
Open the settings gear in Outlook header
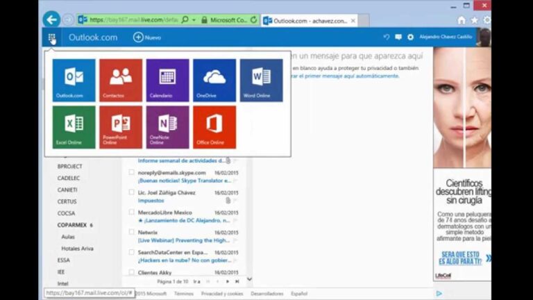point(410,37)
